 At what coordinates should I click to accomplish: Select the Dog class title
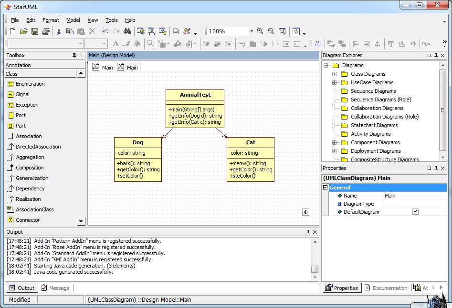138,143
